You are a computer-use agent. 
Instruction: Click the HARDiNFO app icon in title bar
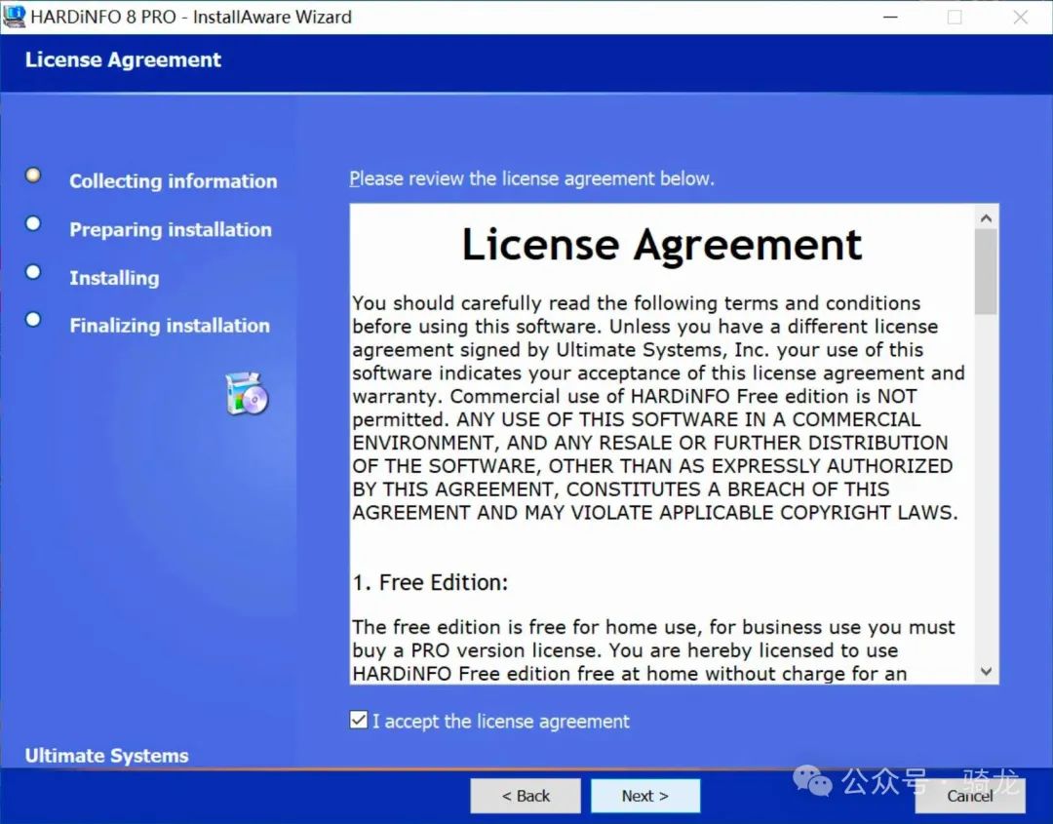[x=15, y=17]
